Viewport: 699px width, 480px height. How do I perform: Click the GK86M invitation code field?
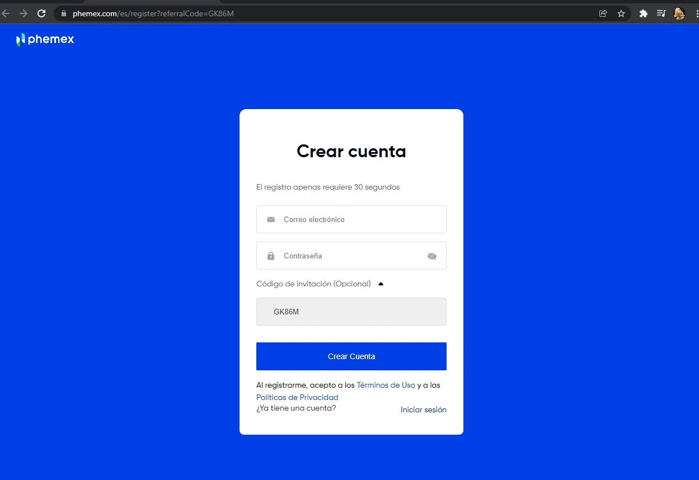coord(351,312)
